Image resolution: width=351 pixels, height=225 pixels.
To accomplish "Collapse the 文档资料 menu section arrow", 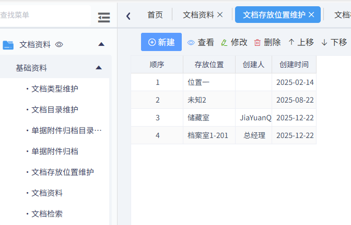I will tap(101, 45).
